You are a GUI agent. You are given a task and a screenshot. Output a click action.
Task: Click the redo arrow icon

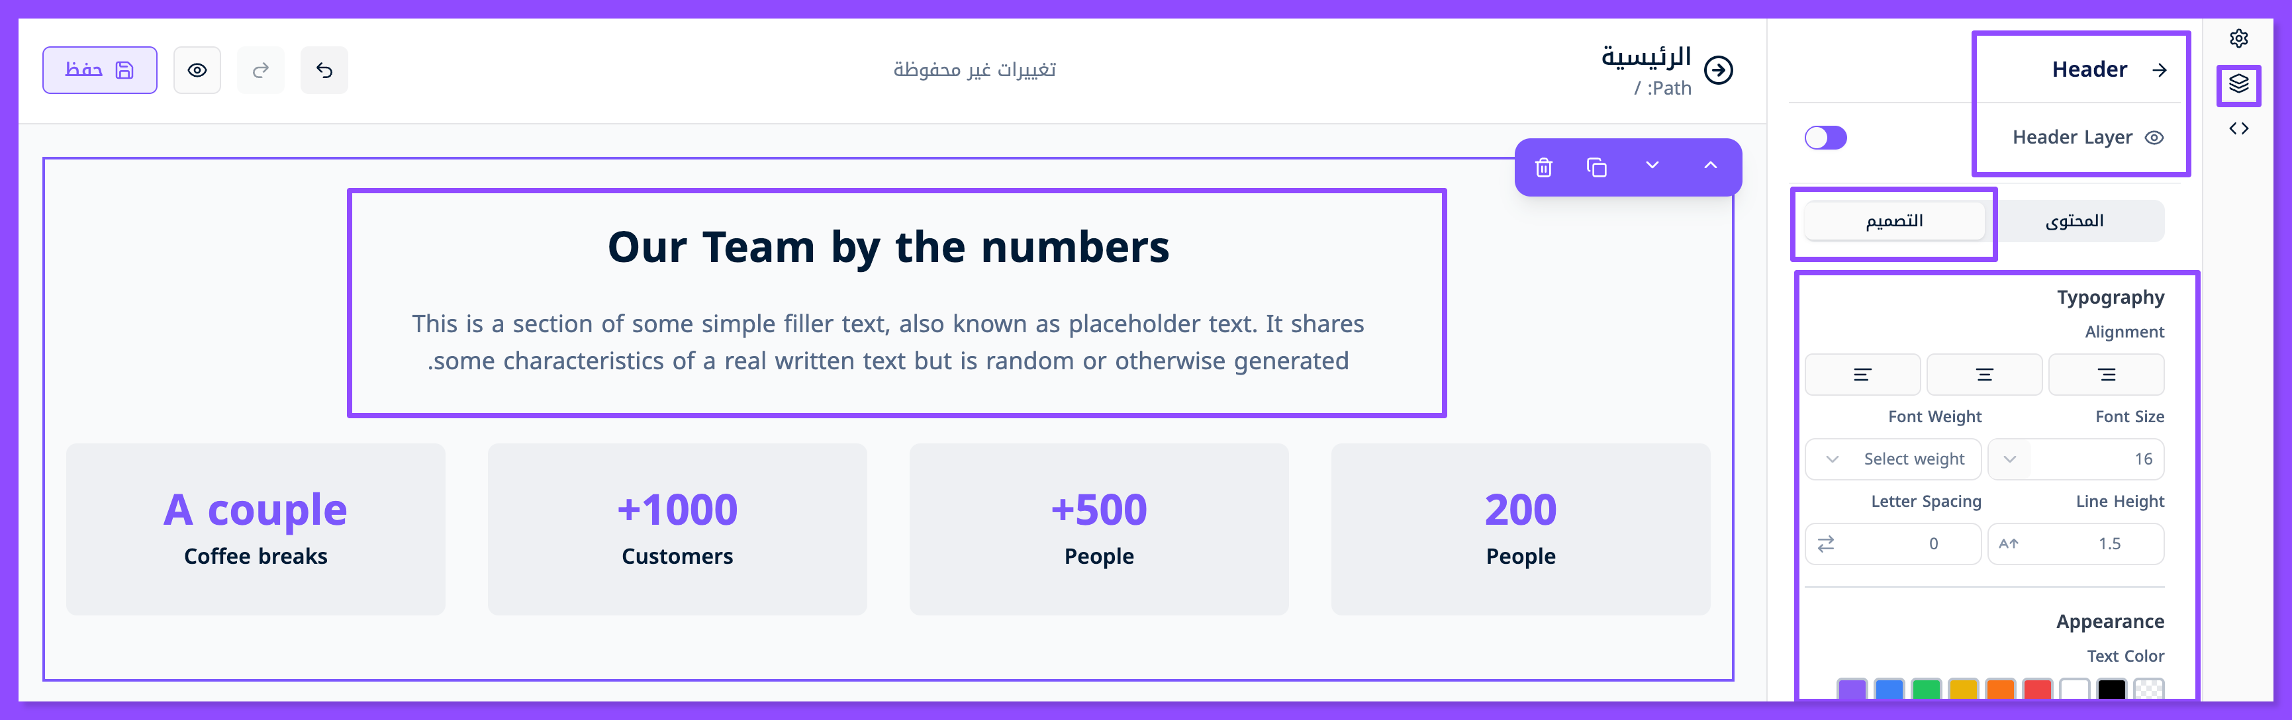(x=261, y=70)
